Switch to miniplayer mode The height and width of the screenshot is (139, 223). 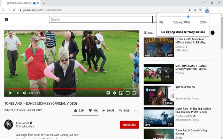(x=121, y=93)
